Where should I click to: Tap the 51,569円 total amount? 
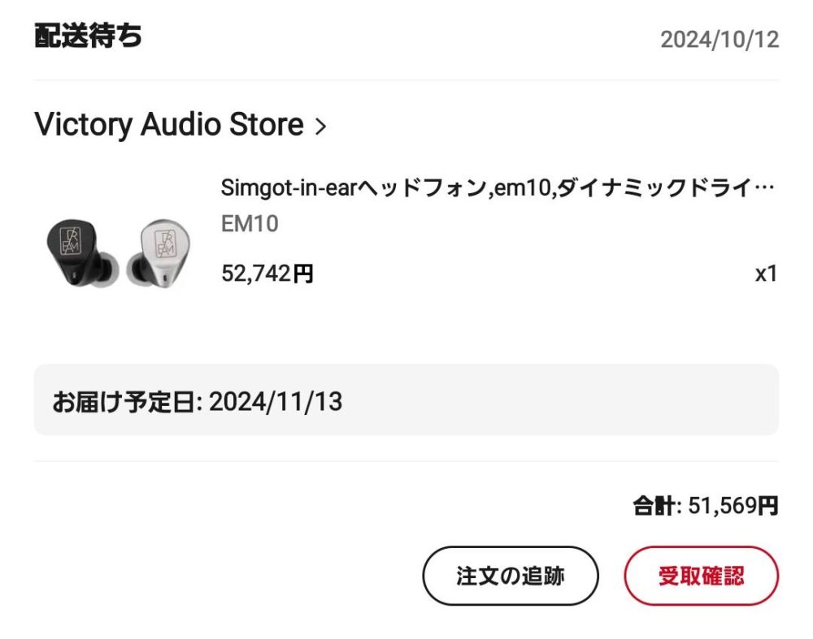click(733, 505)
